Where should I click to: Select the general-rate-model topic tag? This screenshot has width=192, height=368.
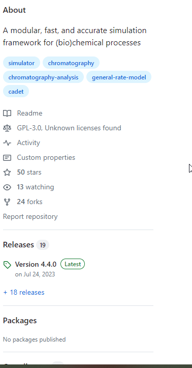tap(119, 77)
